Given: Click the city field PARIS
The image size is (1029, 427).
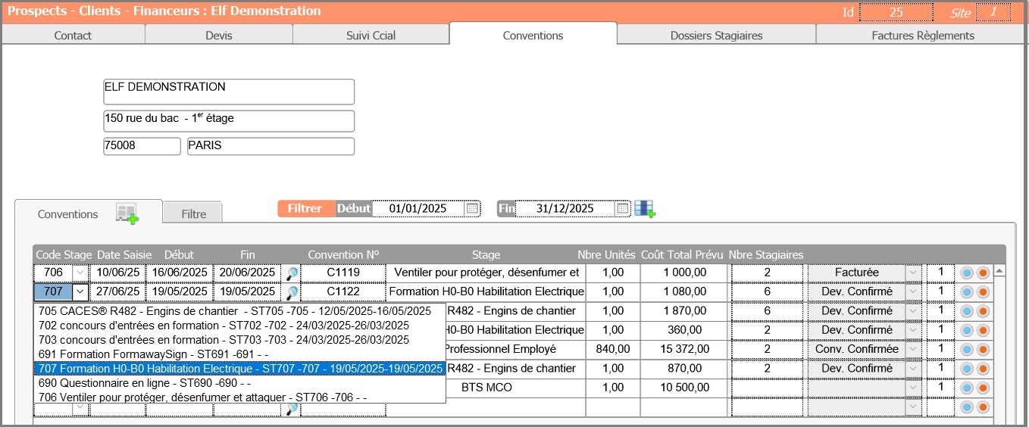Looking at the screenshot, I should point(271,146).
